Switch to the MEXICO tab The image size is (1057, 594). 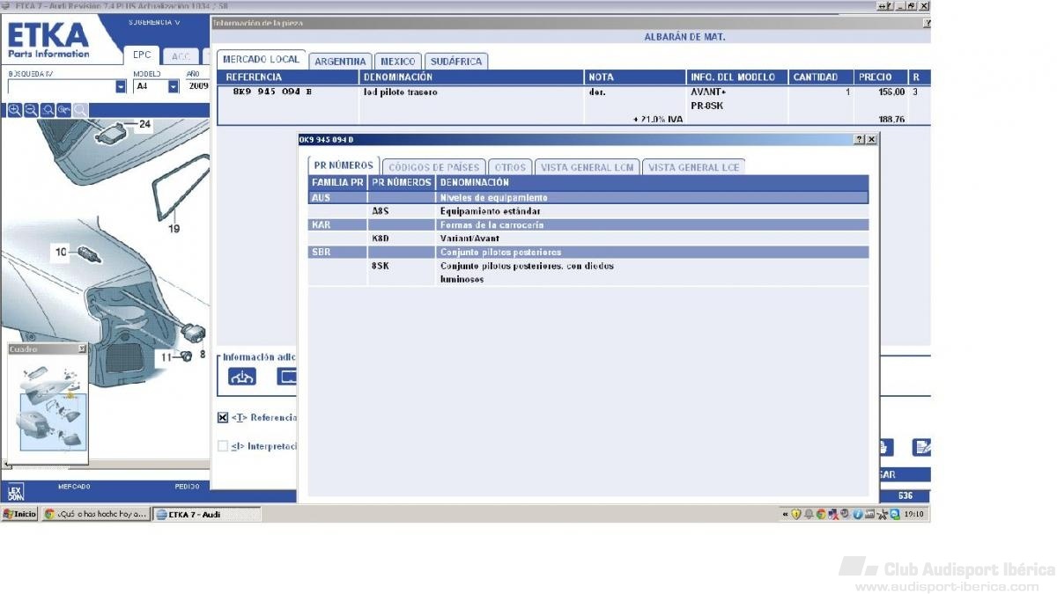[x=398, y=62]
